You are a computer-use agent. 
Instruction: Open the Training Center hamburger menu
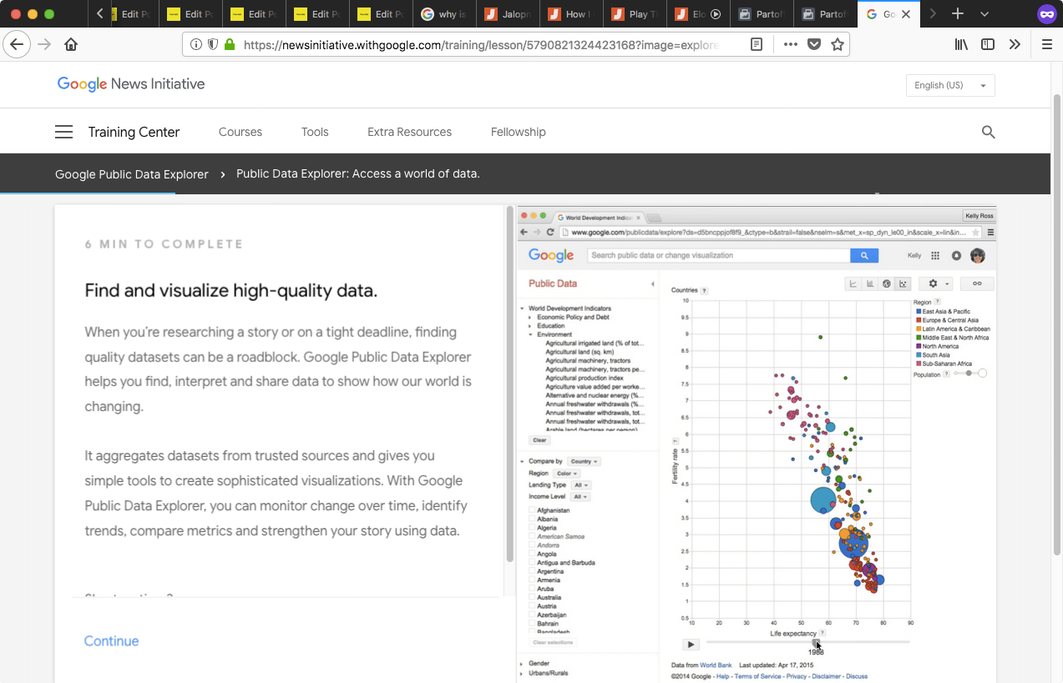pyautogui.click(x=64, y=132)
